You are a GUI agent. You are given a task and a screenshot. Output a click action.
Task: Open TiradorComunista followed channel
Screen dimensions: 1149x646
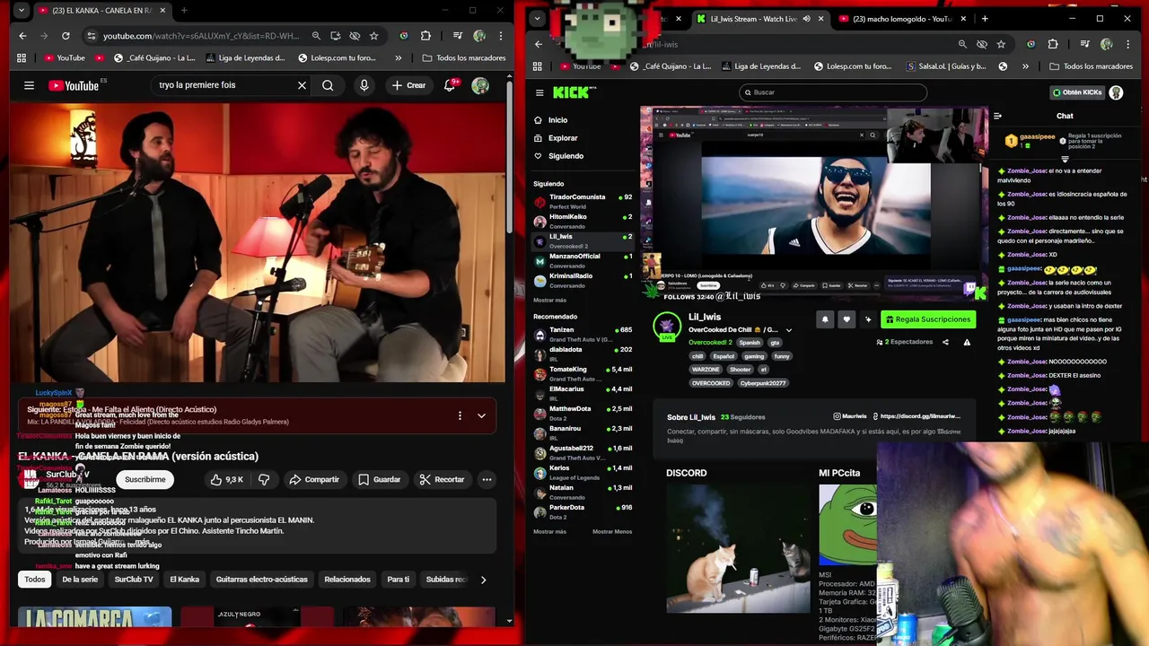click(583, 201)
